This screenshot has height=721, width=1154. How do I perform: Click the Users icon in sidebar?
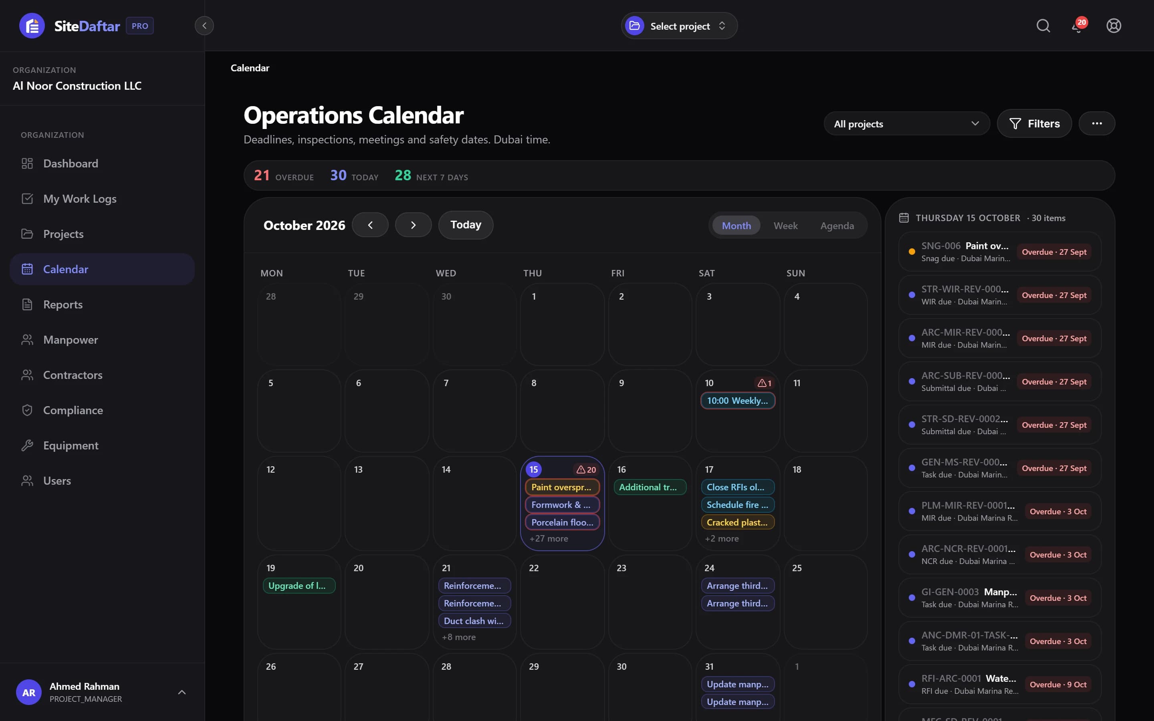click(27, 481)
